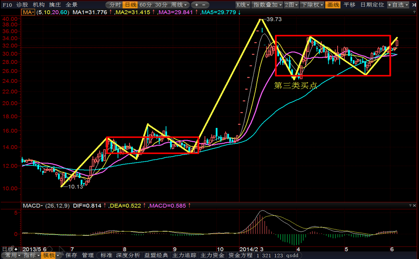Switch to 分时 intraday chart
The image size is (419, 259).
tap(115, 5)
